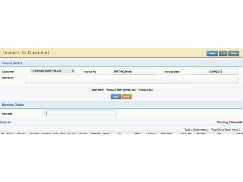Click Total Out of Stock Items 0 text
Image resolution: width=243 pixels, height=182 pixels.
(x=226, y=130)
